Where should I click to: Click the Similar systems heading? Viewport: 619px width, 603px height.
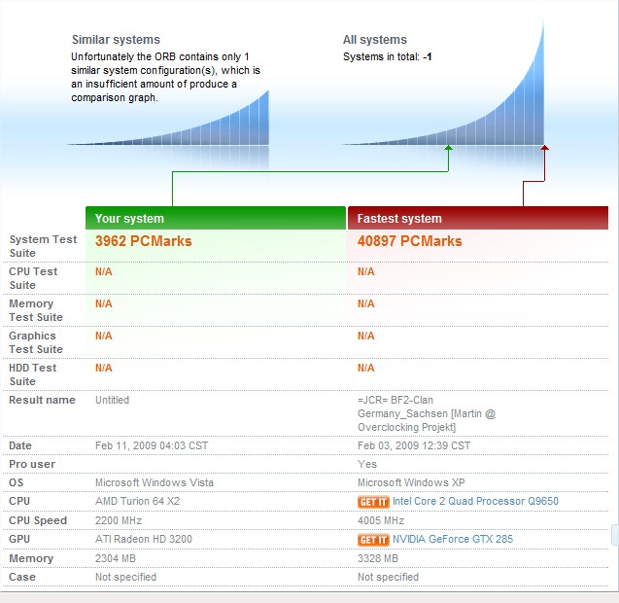[116, 40]
